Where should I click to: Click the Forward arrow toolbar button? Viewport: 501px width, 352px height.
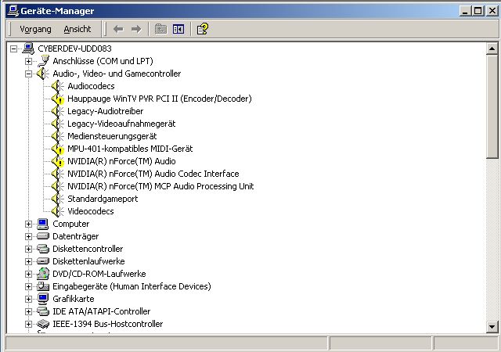click(136, 30)
